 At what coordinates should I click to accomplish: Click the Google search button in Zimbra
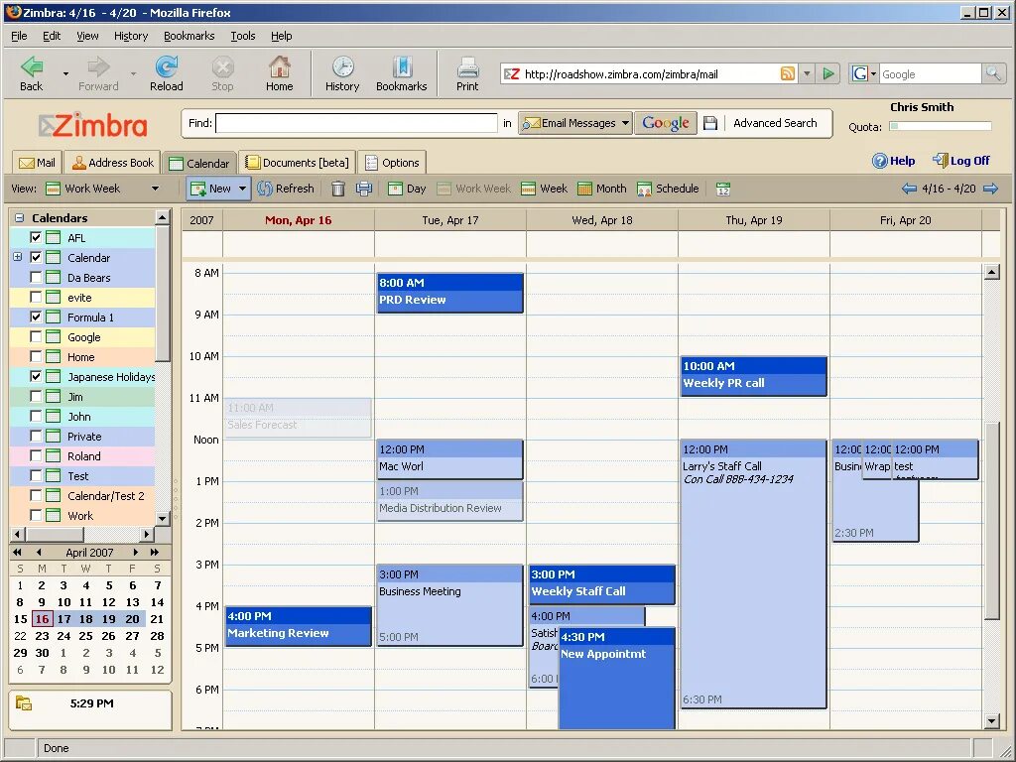tap(666, 123)
